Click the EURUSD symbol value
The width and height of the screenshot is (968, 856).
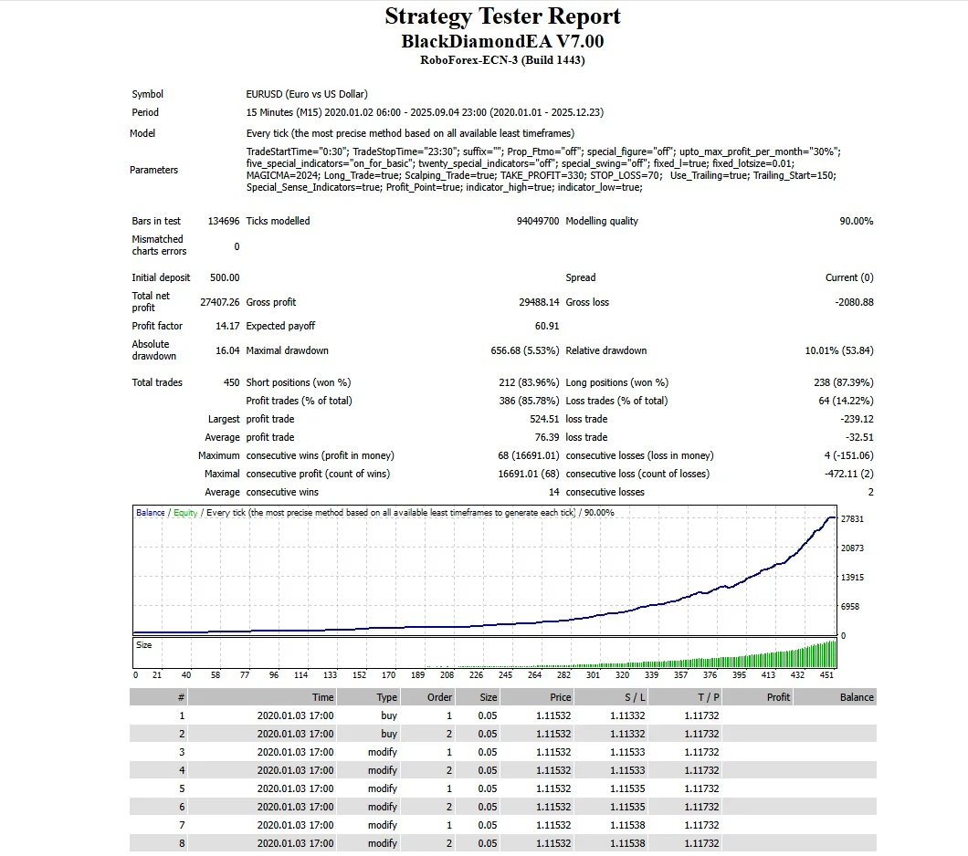(307, 94)
